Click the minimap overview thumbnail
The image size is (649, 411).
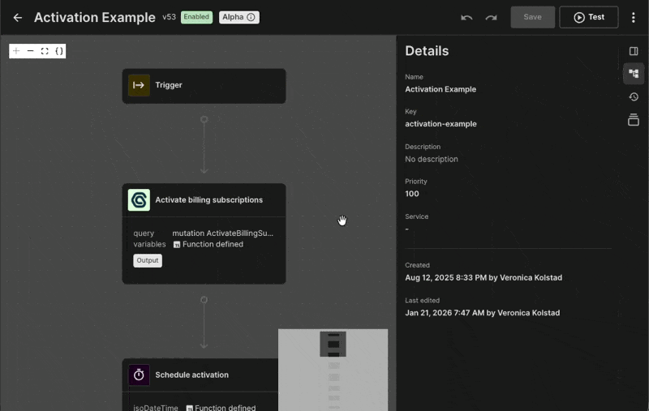click(333, 370)
